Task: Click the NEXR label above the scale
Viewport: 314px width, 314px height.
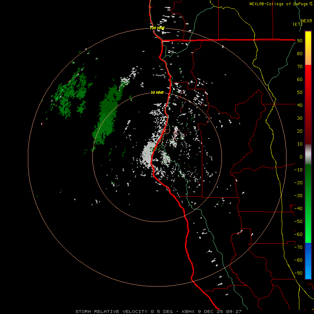Action: (x=307, y=21)
